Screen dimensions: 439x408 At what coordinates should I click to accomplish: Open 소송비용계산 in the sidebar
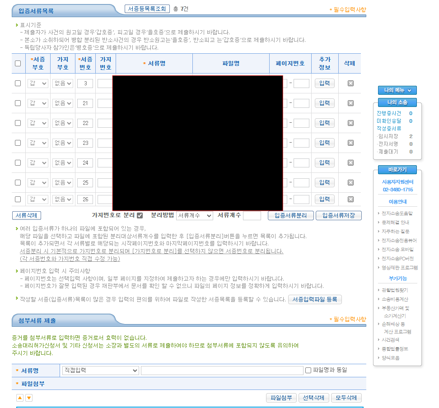tap(395, 299)
